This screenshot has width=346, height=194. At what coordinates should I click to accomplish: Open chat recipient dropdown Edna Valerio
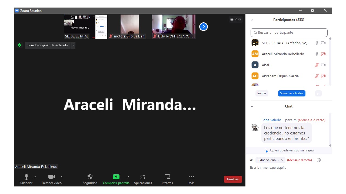pyautogui.click(x=270, y=160)
